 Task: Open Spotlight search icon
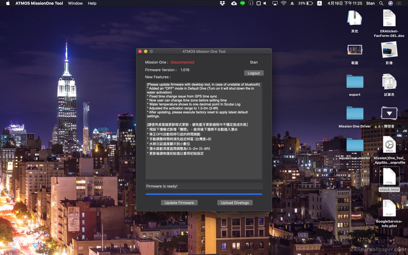click(381, 3)
